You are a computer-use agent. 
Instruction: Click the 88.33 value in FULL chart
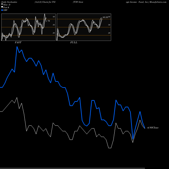(105, 17)
